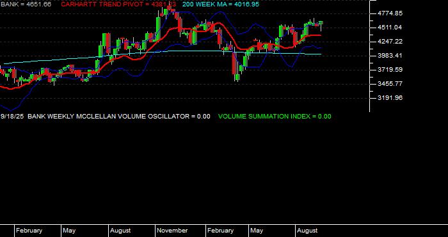Click the 3719.59 price axis label
448x237 pixels.
point(390,70)
